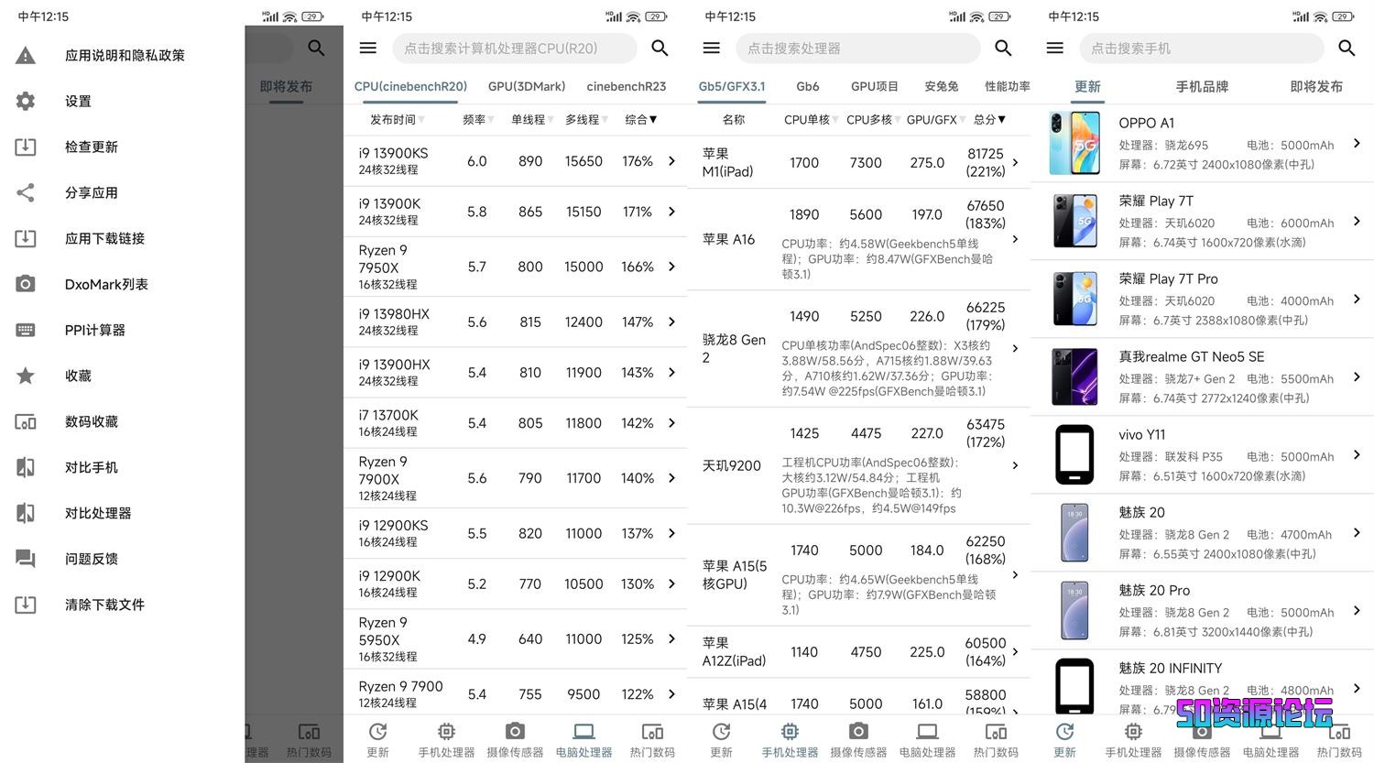Switch to the 性能功率 tab
Screen dimensions: 1374x763
tap(1007, 86)
